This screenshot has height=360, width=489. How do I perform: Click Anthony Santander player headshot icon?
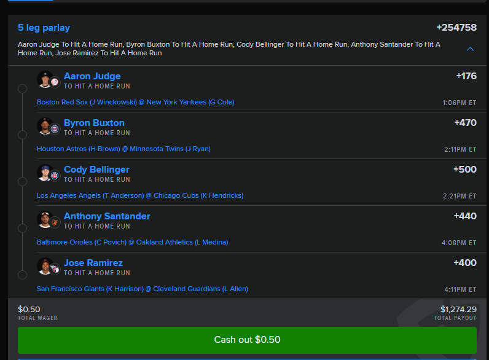pyautogui.click(x=45, y=219)
